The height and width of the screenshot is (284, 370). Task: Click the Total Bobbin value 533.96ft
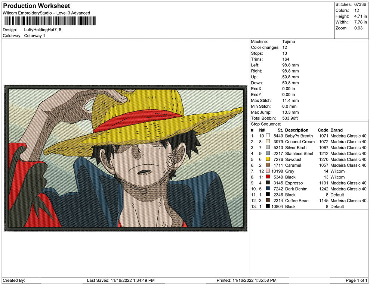coord(290,118)
